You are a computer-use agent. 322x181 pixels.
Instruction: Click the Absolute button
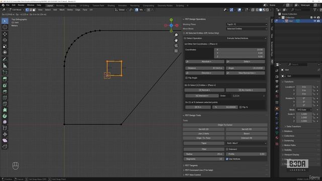tap(205, 61)
